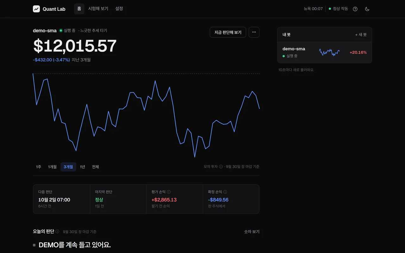The image size is (405, 253).
Task: Click the Quant Lab logo icon
Action: (36, 9)
